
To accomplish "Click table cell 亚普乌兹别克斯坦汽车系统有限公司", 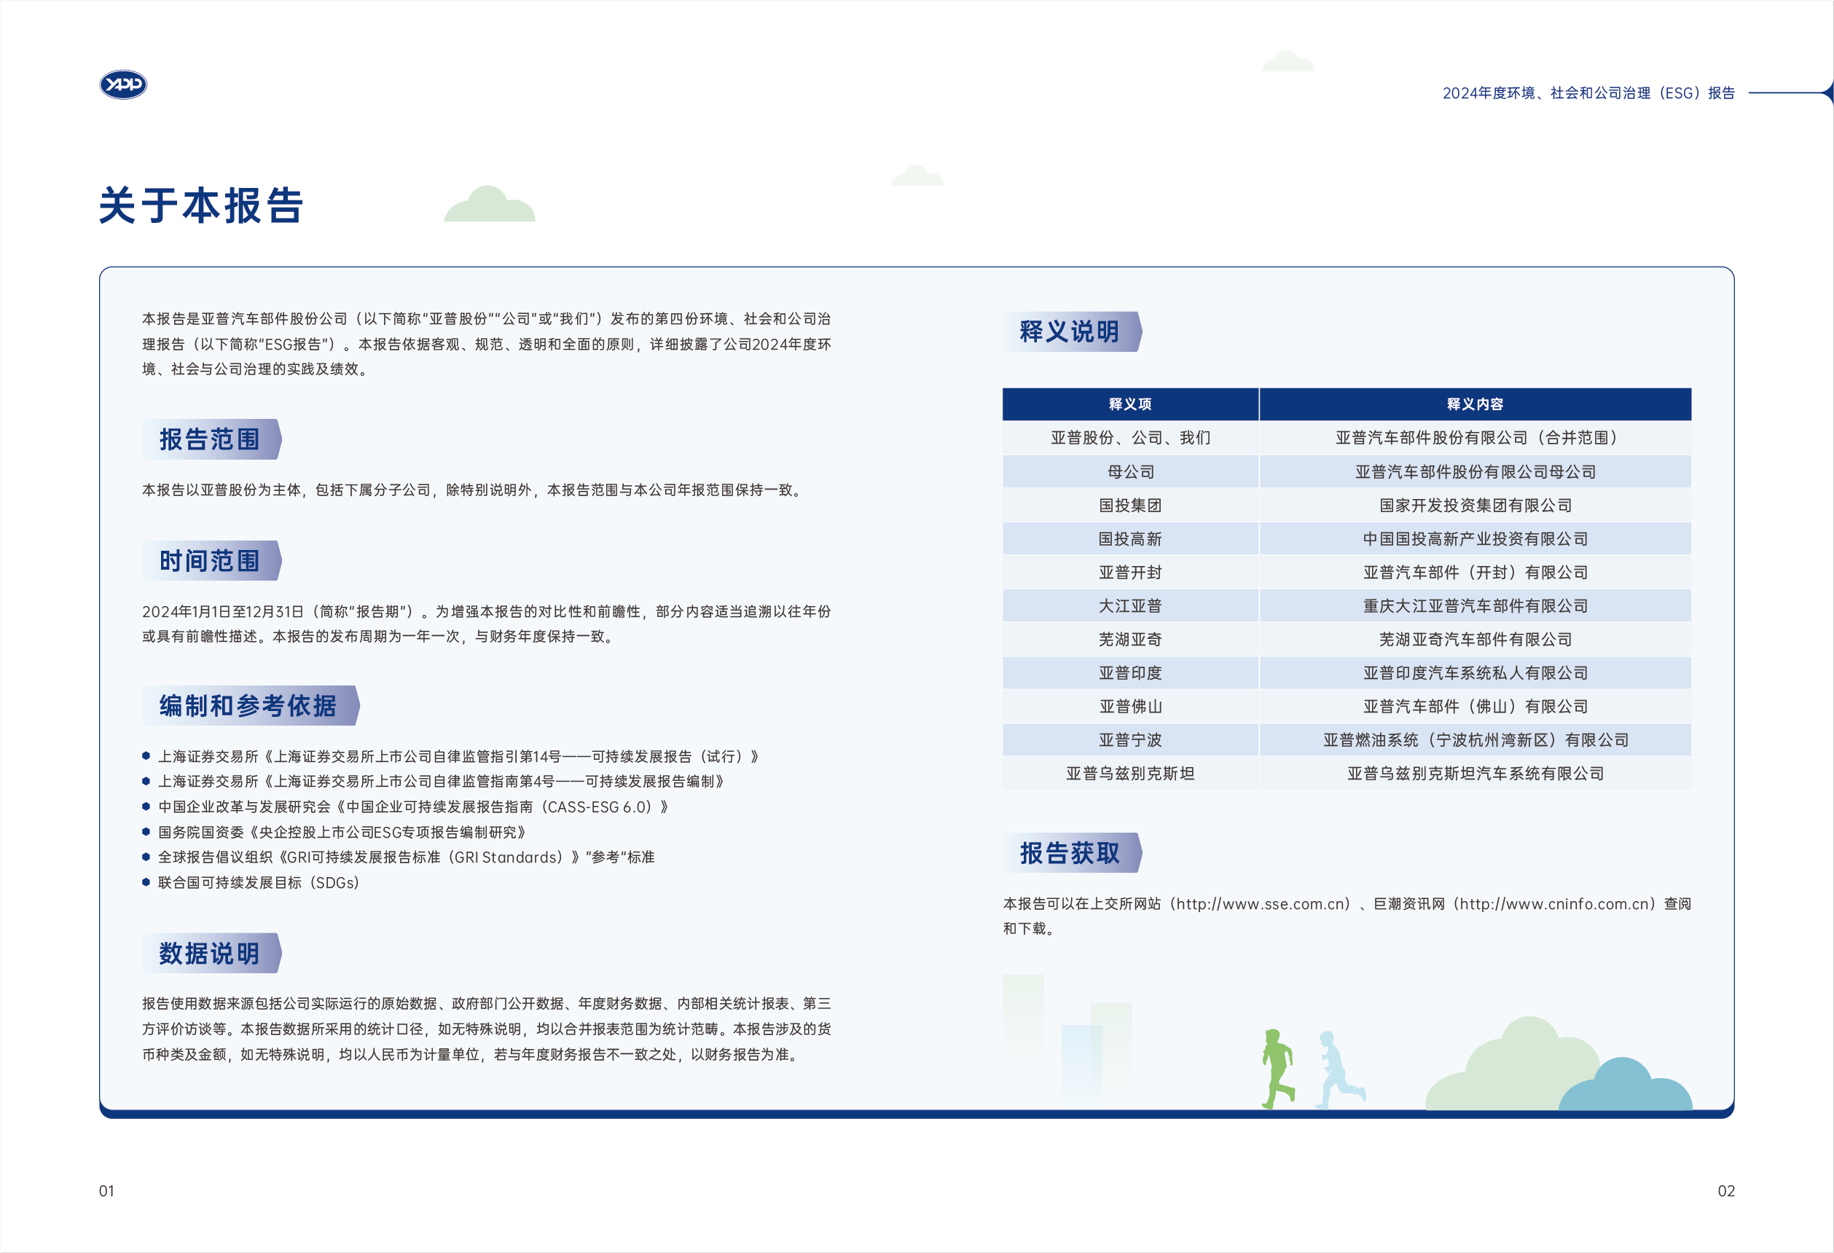I will coord(1475,773).
